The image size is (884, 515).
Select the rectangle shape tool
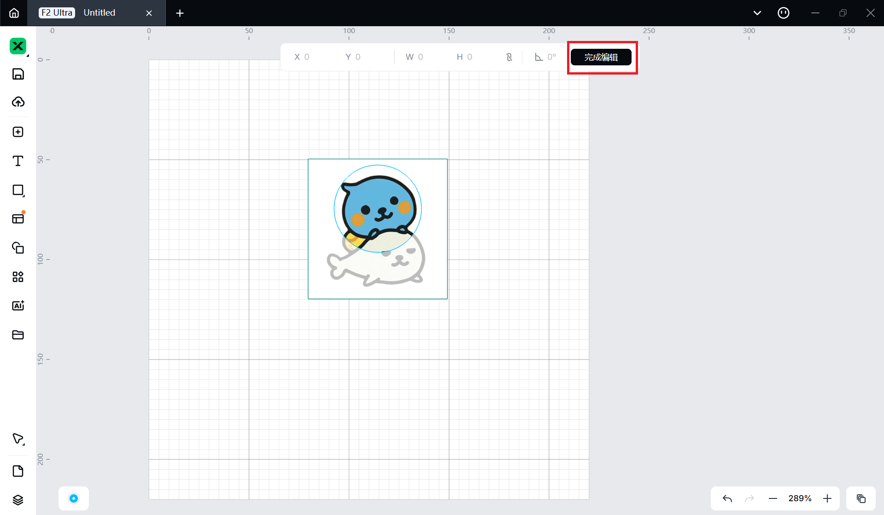point(18,190)
